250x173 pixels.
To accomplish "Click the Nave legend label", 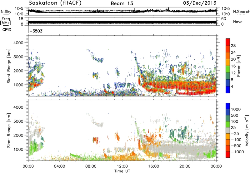I will click(238, 22).
